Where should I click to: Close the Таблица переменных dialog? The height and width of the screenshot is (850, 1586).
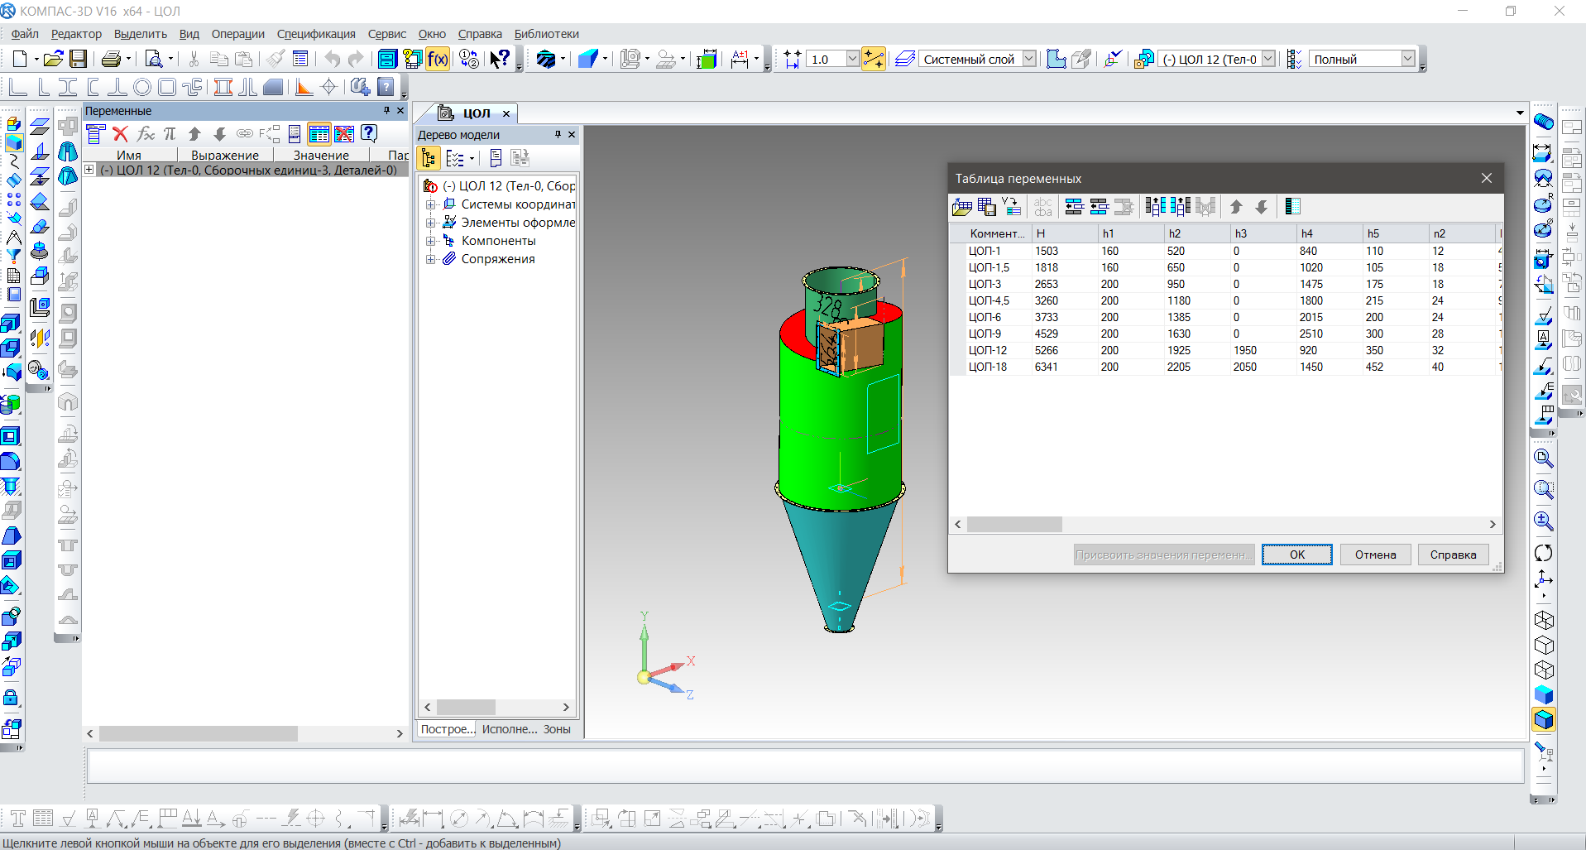(x=1487, y=178)
